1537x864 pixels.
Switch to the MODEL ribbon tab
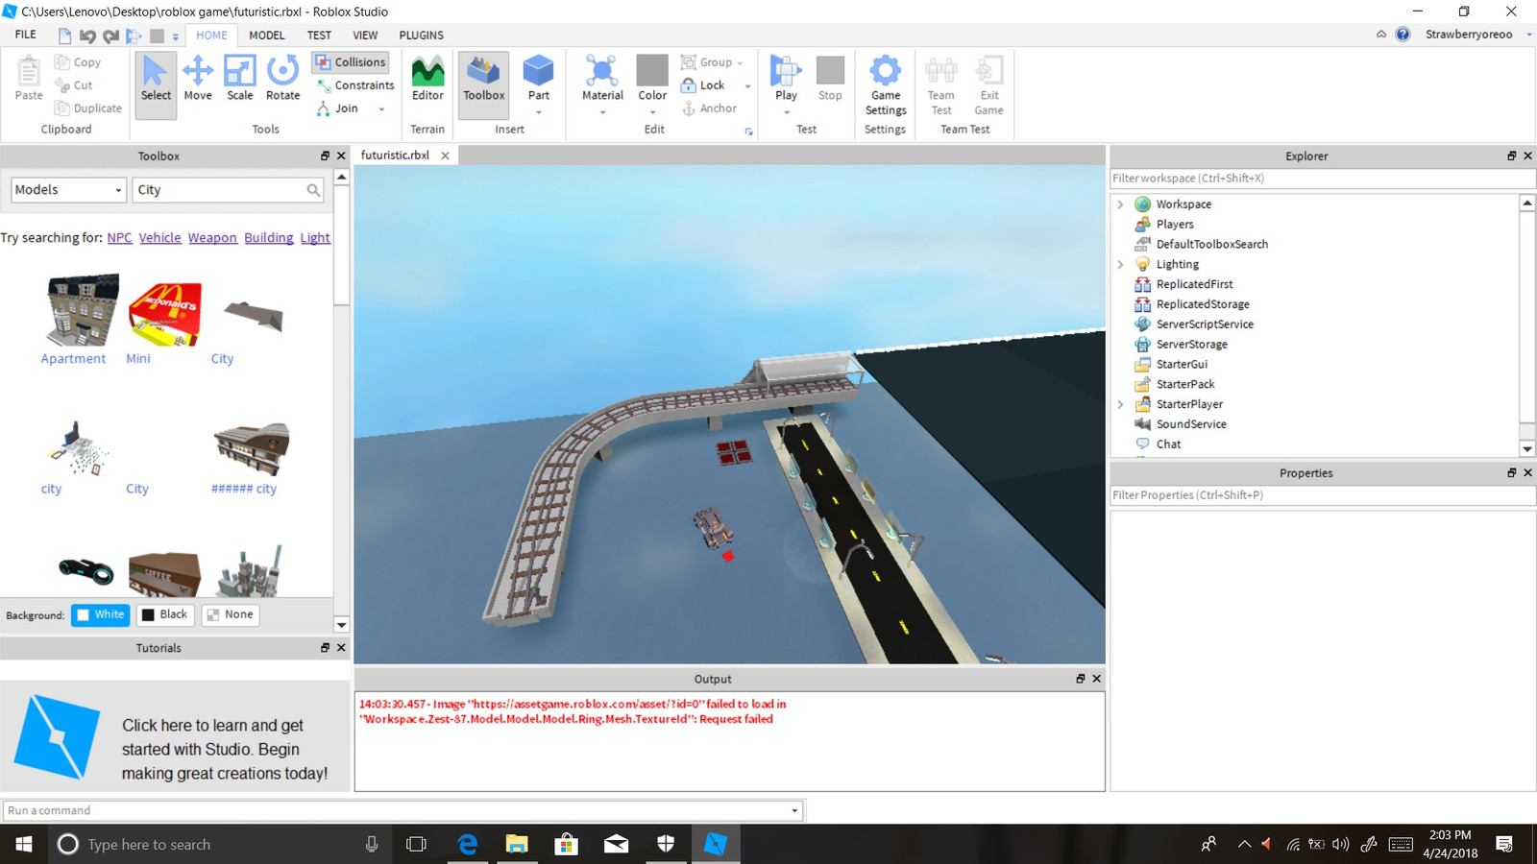[266, 36]
